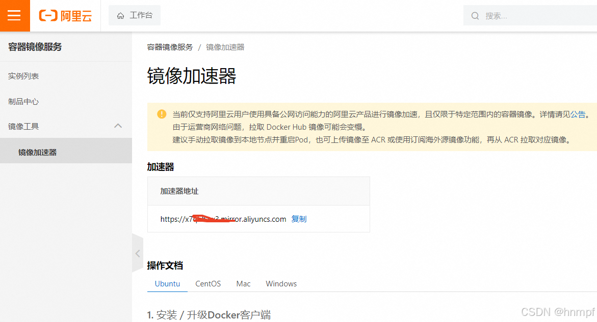Open the 工作台 workbench button
Image resolution: width=597 pixels, height=322 pixels.
click(135, 15)
